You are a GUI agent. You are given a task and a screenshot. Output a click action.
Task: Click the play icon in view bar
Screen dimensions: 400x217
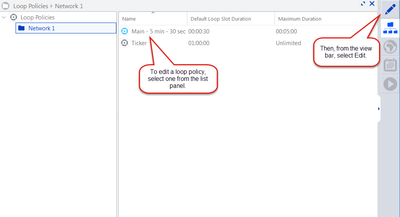point(390,84)
